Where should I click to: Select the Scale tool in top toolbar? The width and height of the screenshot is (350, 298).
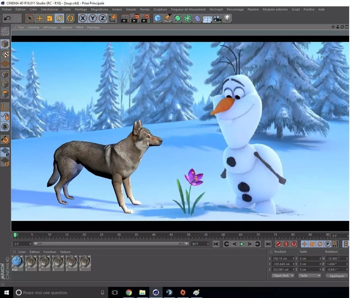50,18
